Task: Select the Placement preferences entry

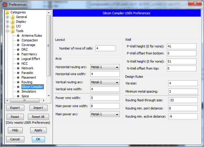Action: [x=29, y=78]
